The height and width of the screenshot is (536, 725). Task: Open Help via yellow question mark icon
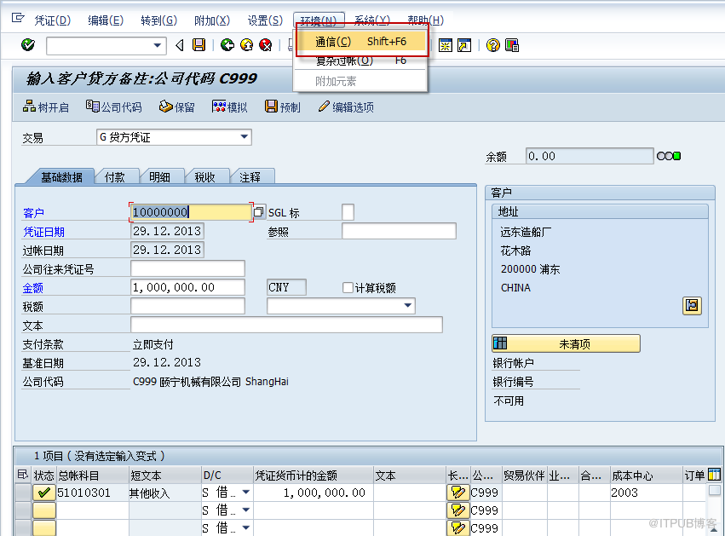(492, 45)
